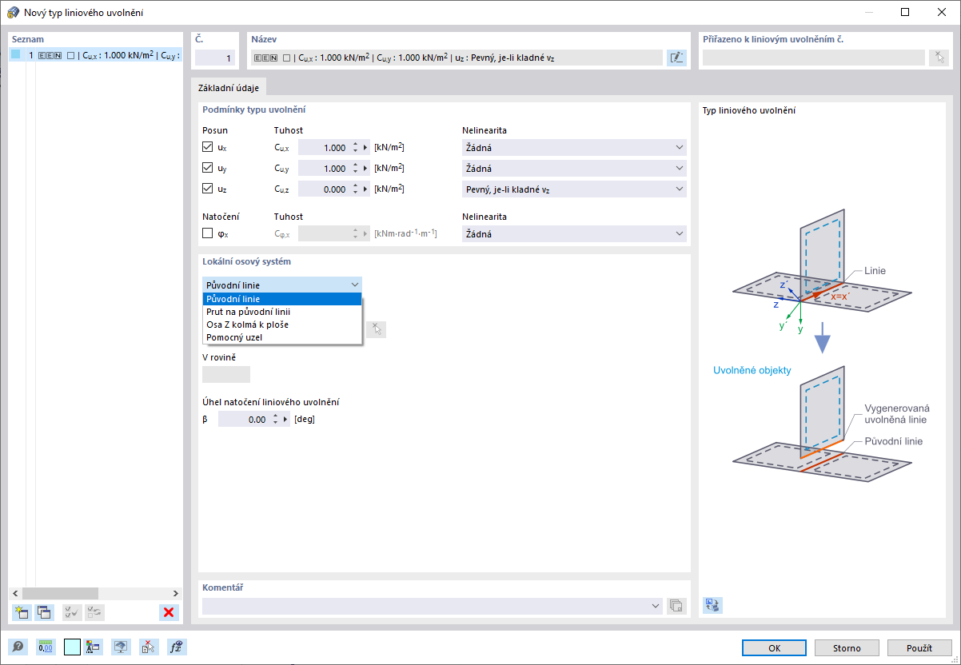Click the Č. number field
961x665 pixels.
215,58
